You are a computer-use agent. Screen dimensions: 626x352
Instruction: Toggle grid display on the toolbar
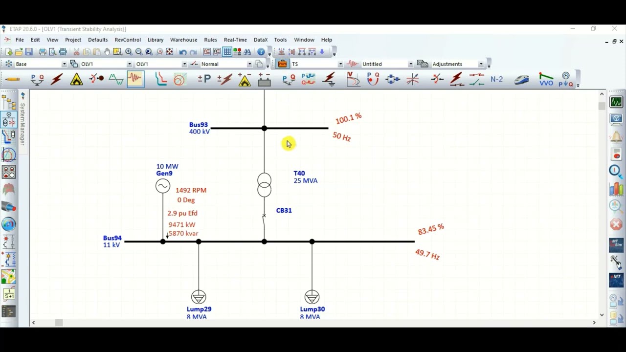pyautogui.click(x=227, y=52)
